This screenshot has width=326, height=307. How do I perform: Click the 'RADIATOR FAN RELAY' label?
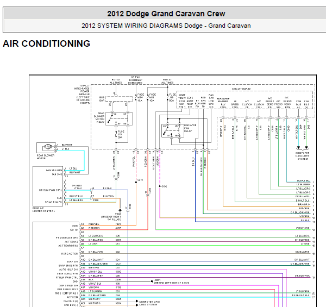pos(190,128)
